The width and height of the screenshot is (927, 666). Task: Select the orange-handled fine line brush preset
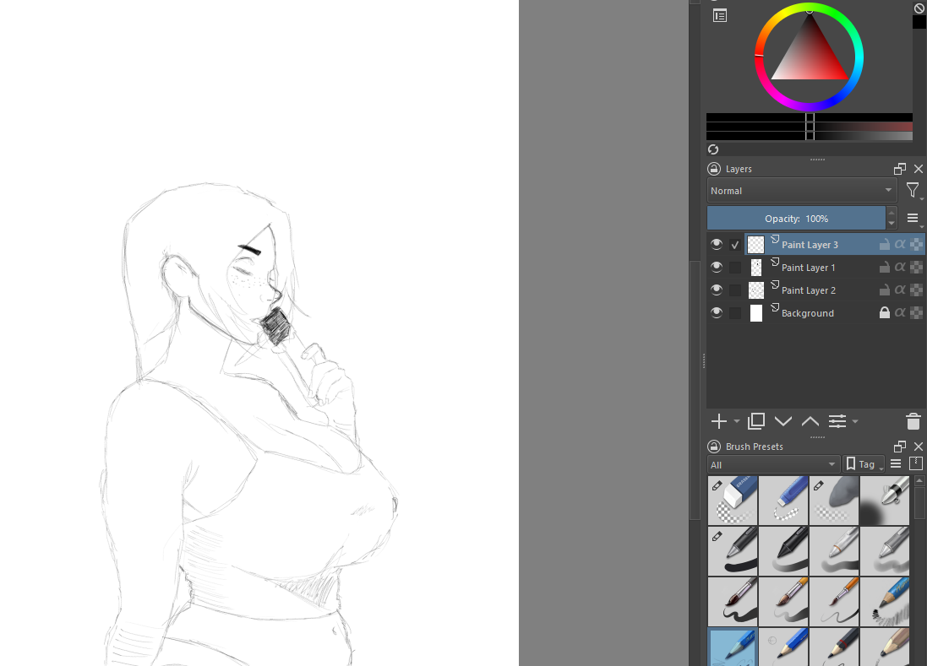click(834, 602)
